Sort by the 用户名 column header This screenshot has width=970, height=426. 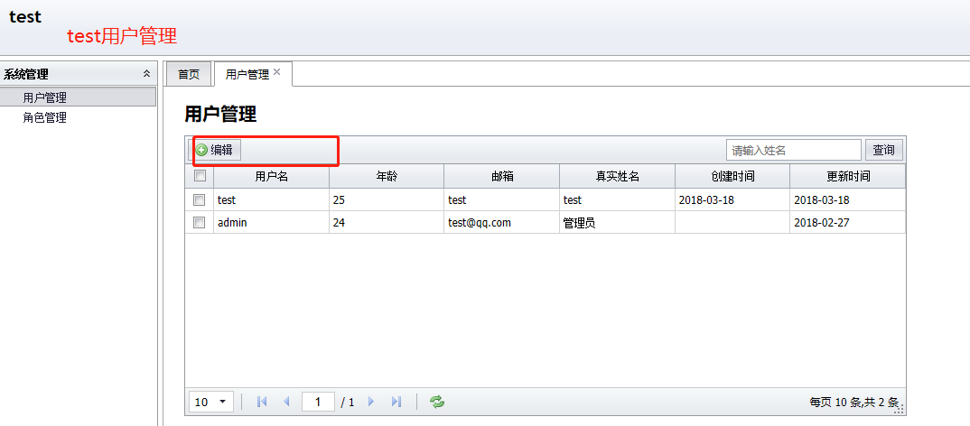(272, 176)
